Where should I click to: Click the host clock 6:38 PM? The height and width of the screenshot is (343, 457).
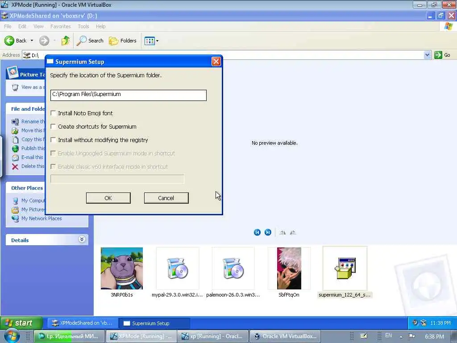[x=434, y=337]
